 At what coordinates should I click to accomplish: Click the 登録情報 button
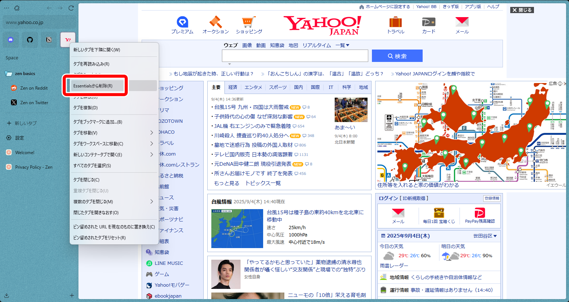(x=492, y=198)
